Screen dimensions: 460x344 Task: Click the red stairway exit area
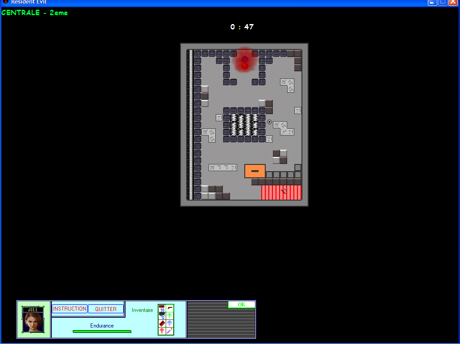[x=281, y=192]
